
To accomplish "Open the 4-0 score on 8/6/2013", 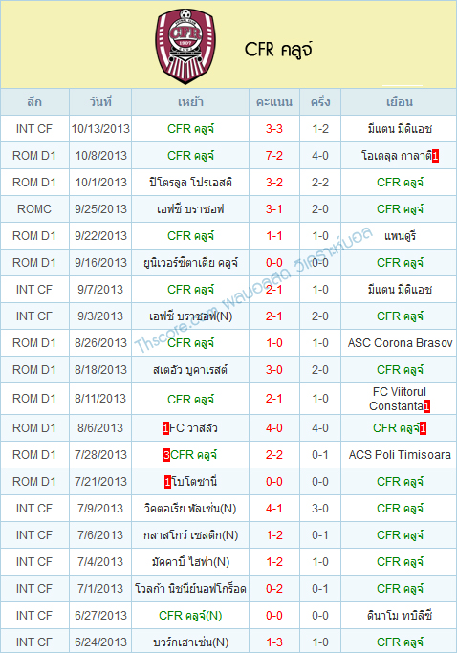I will pyautogui.click(x=274, y=428).
